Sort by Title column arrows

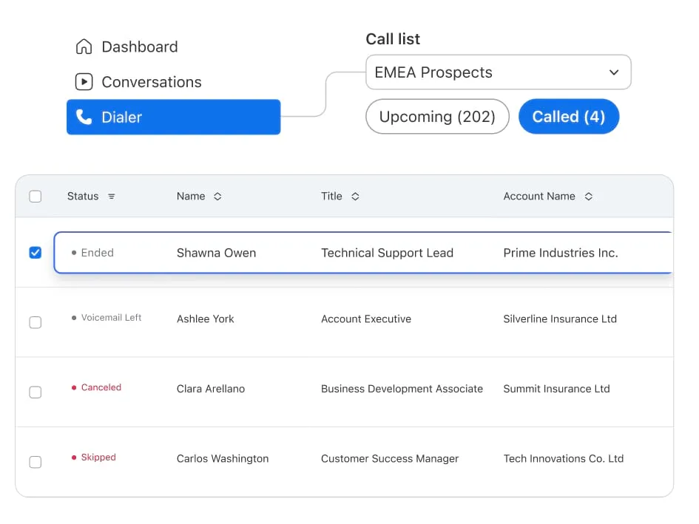point(355,197)
